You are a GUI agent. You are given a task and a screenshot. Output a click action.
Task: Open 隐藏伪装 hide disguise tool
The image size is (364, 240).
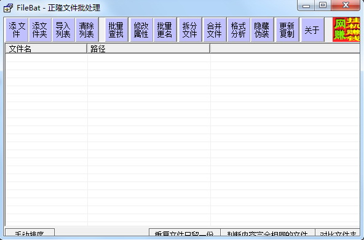(x=262, y=30)
